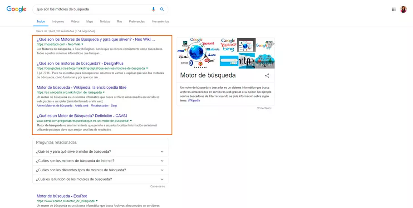Viewport: 413px width, 208px height.
Task: Expand '¿Cuáles son los diferentes tipos de motores de búsqueda?'
Action: [x=100, y=170]
